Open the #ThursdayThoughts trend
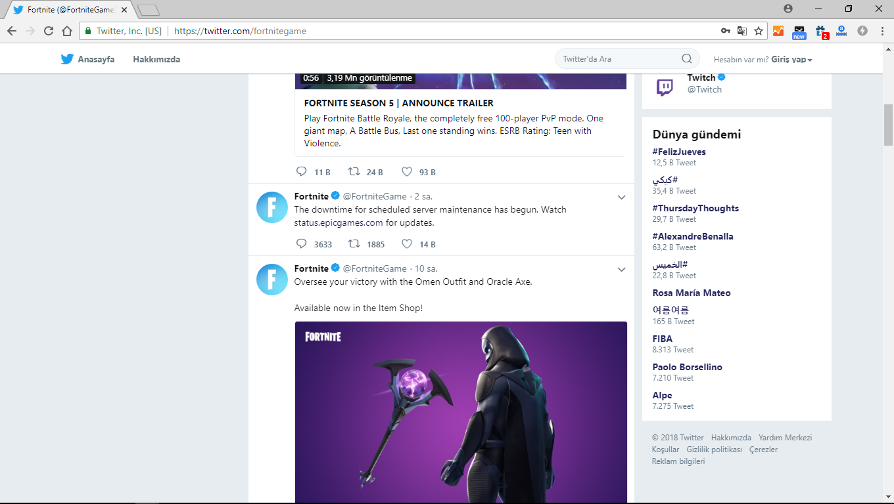 (x=695, y=208)
